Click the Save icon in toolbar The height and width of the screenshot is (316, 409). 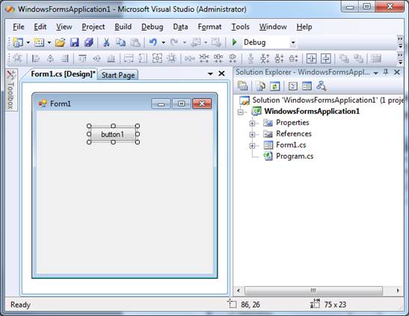[74, 42]
